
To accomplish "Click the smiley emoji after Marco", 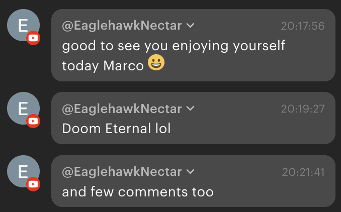I will pyautogui.click(x=156, y=64).
